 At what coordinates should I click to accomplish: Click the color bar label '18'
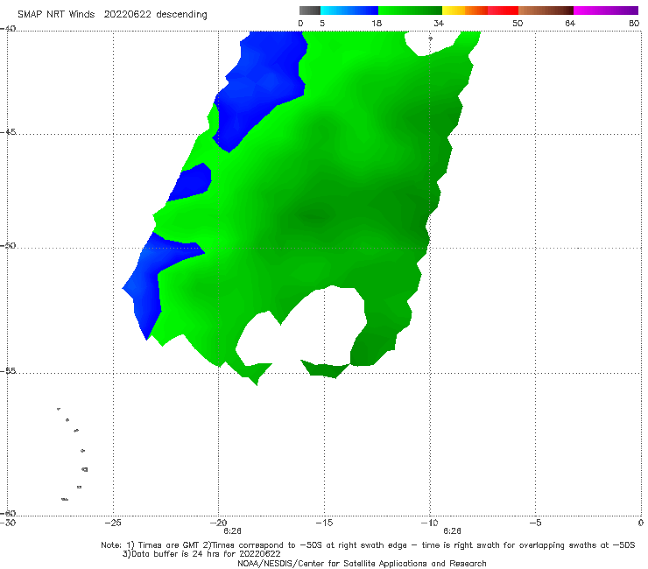pos(377,23)
